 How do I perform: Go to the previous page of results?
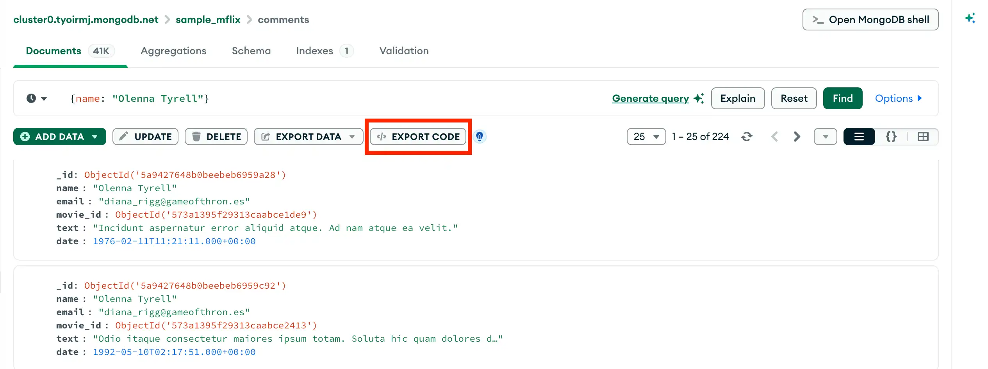pyautogui.click(x=775, y=137)
